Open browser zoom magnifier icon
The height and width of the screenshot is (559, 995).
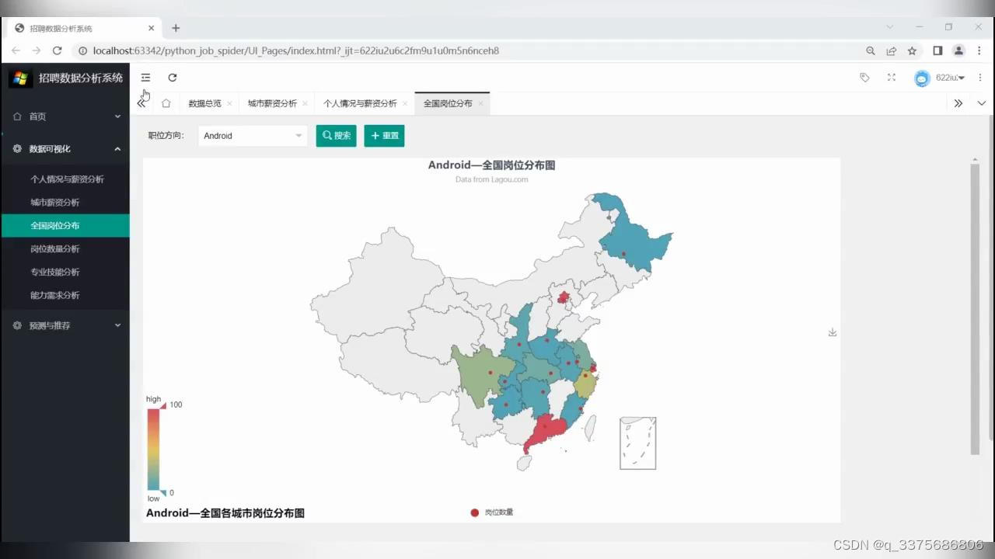pyautogui.click(x=871, y=50)
